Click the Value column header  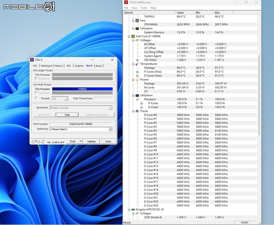(185, 13)
